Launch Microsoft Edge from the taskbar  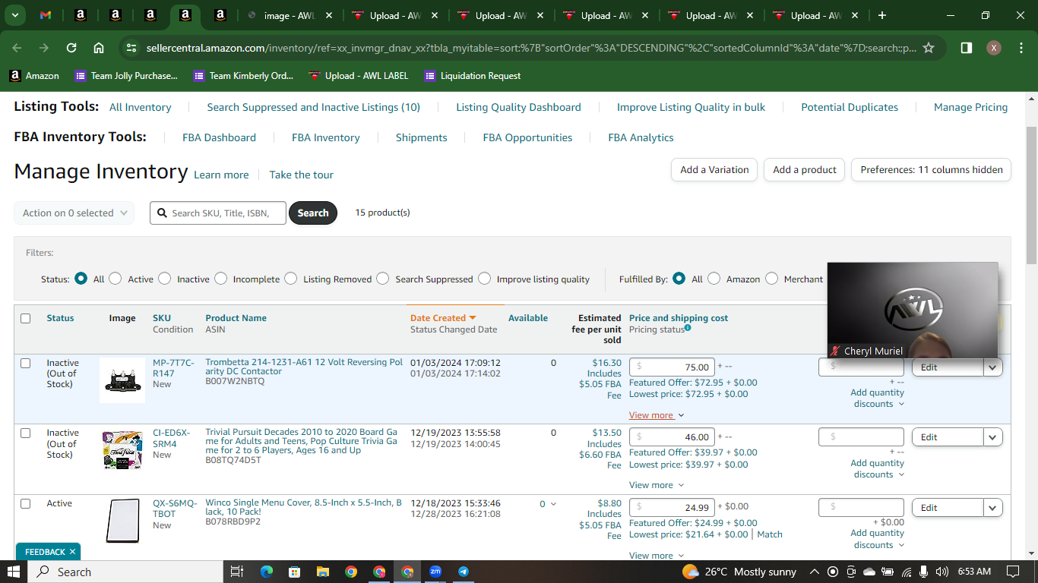(x=266, y=572)
